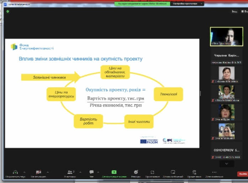Click the green Share Screen icon

click(x=114, y=172)
